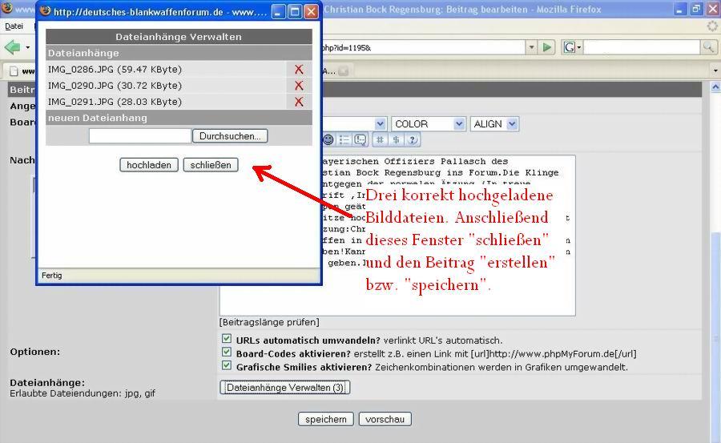The height and width of the screenshot is (443, 721).
Task: Click the search magnifier icon
Action: point(708,47)
